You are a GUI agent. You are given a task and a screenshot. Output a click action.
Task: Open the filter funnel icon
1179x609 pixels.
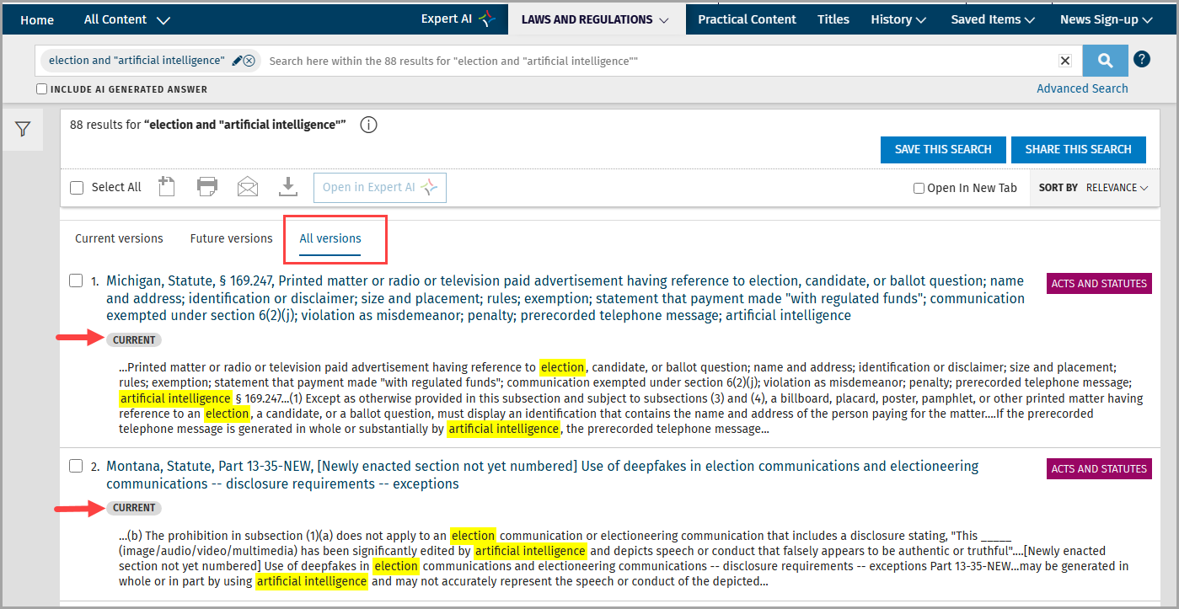point(23,129)
